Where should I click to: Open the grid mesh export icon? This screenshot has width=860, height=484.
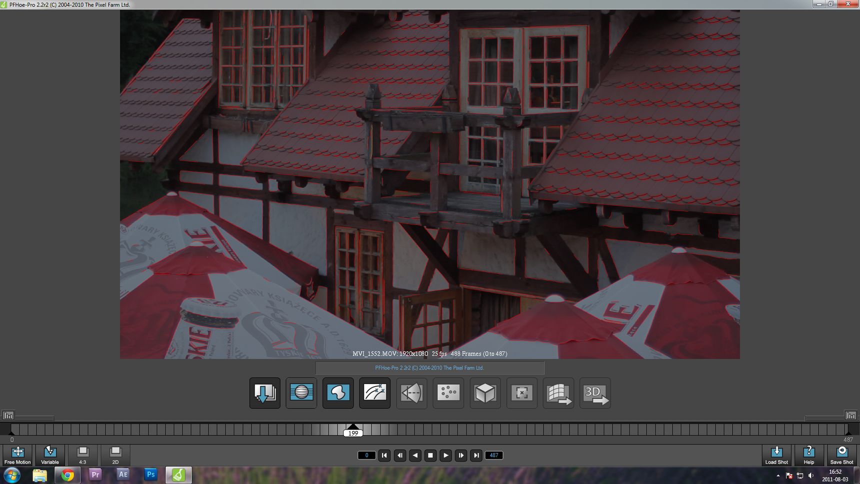[x=558, y=393]
